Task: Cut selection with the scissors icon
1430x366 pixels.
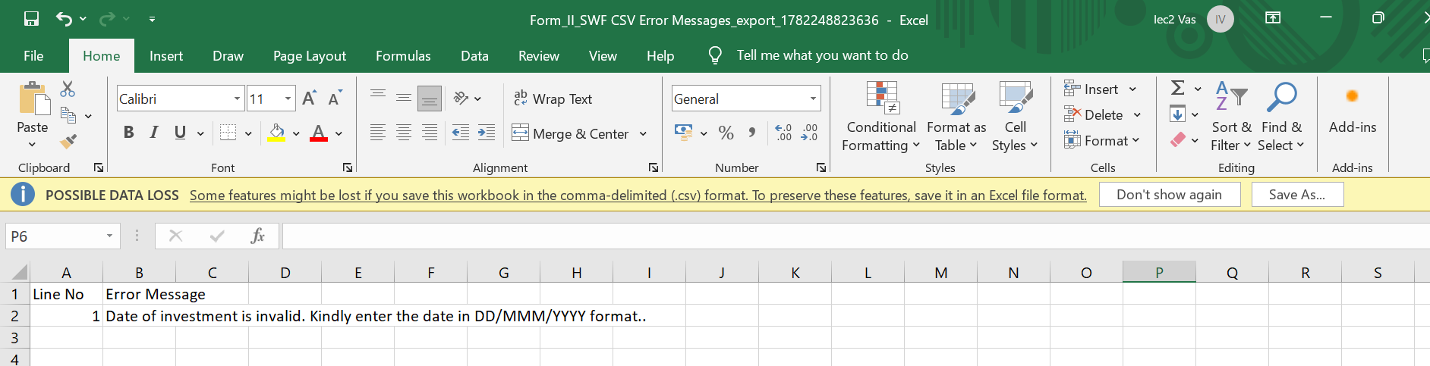Action: click(x=68, y=89)
